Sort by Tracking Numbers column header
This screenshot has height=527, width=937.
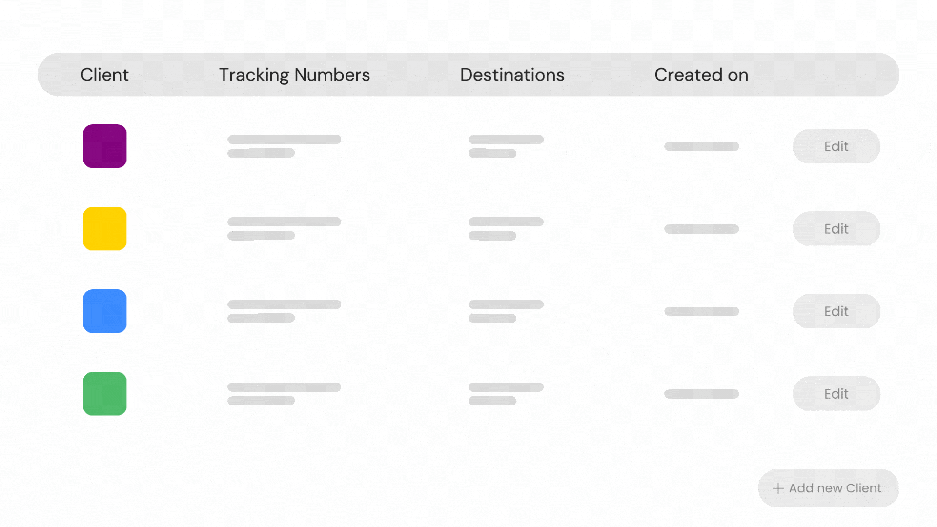click(294, 75)
